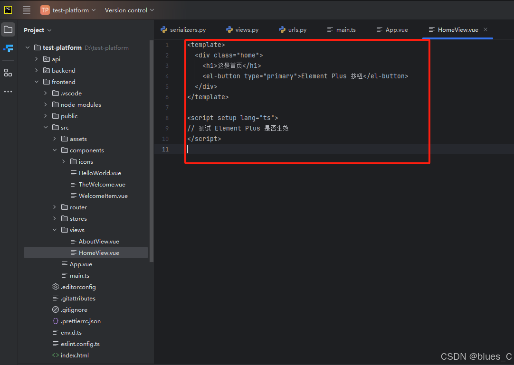Switch to serializers.py tab
This screenshot has height=365, width=514.
pyautogui.click(x=183, y=29)
